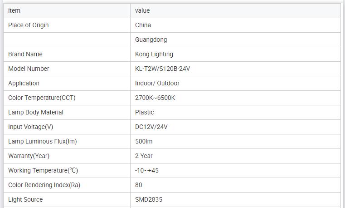Click the 'value' column header cell
345x208 pixels.
tap(142, 10)
